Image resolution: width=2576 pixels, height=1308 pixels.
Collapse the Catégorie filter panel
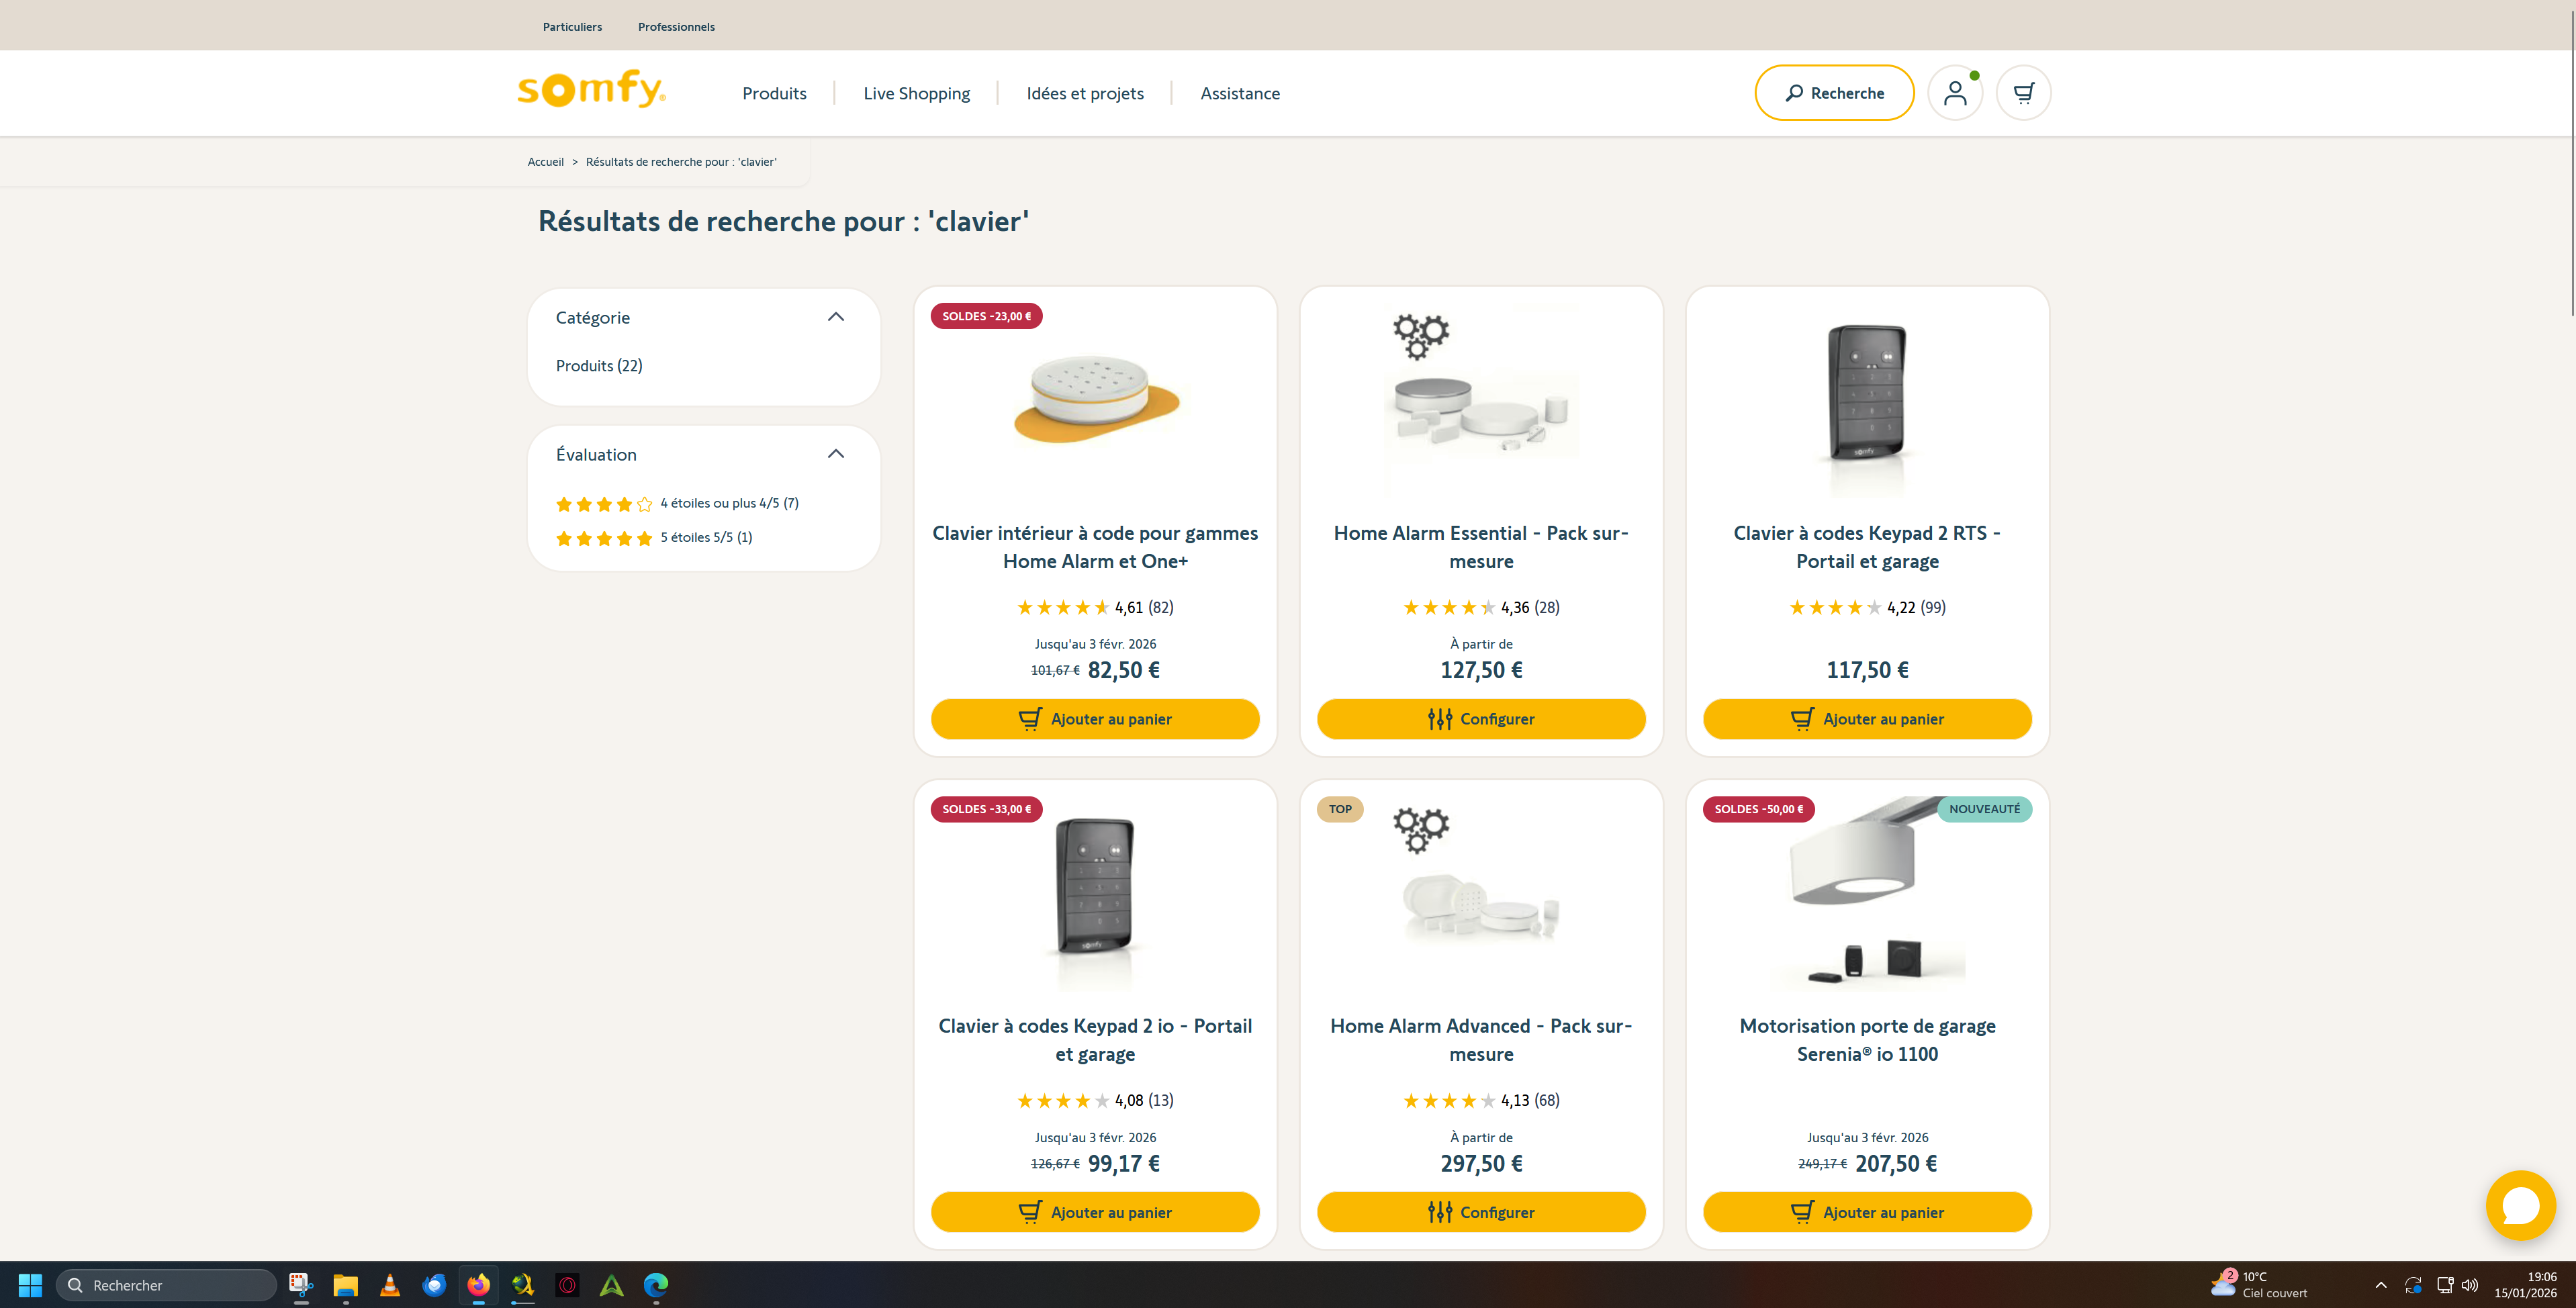tap(836, 317)
